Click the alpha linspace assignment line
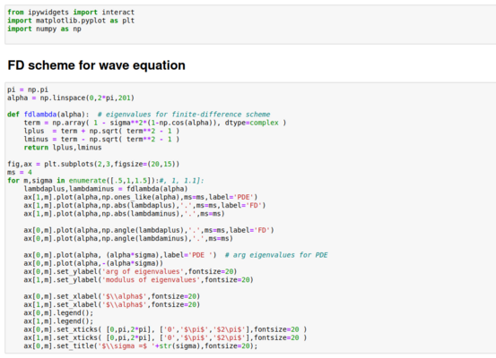The height and width of the screenshot is (358, 496). [x=71, y=98]
